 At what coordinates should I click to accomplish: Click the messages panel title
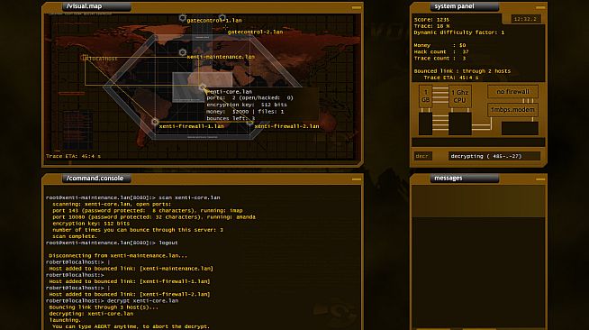tap(449, 179)
